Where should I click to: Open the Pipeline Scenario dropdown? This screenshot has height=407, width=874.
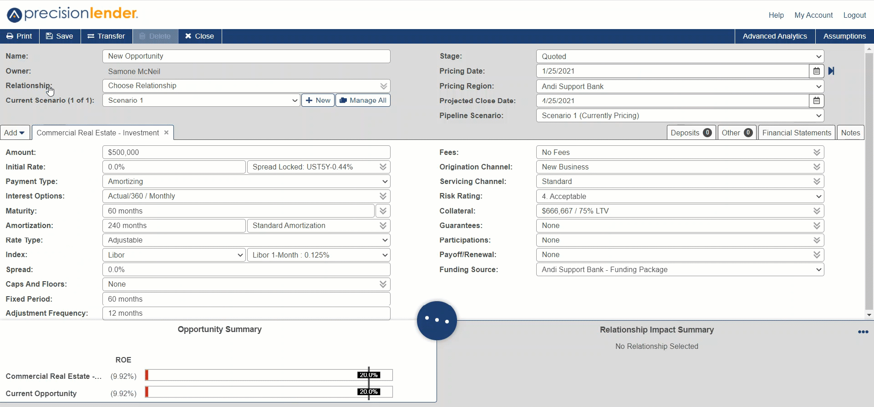click(680, 115)
